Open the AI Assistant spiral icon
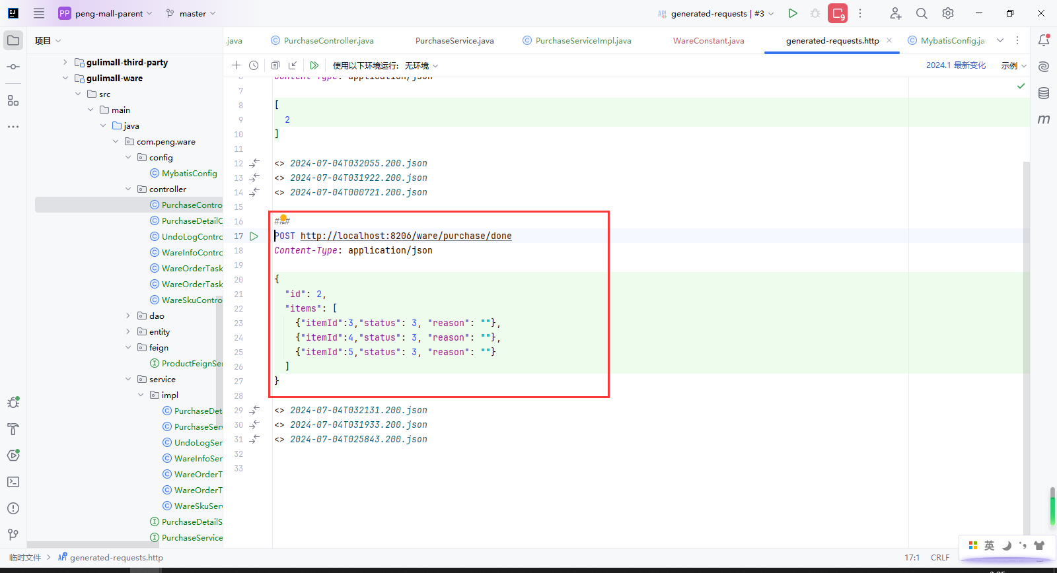The image size is (1057, 573). click(x=1044, y=67)
